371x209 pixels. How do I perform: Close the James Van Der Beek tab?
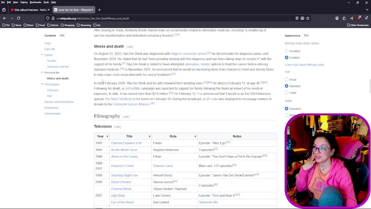pyautogui.click(x=92, y=10)
